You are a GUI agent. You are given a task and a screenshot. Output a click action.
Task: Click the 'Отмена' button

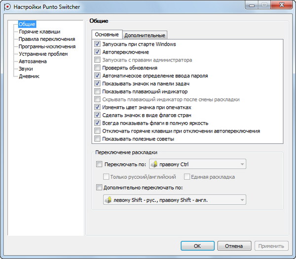coord(234,246)
